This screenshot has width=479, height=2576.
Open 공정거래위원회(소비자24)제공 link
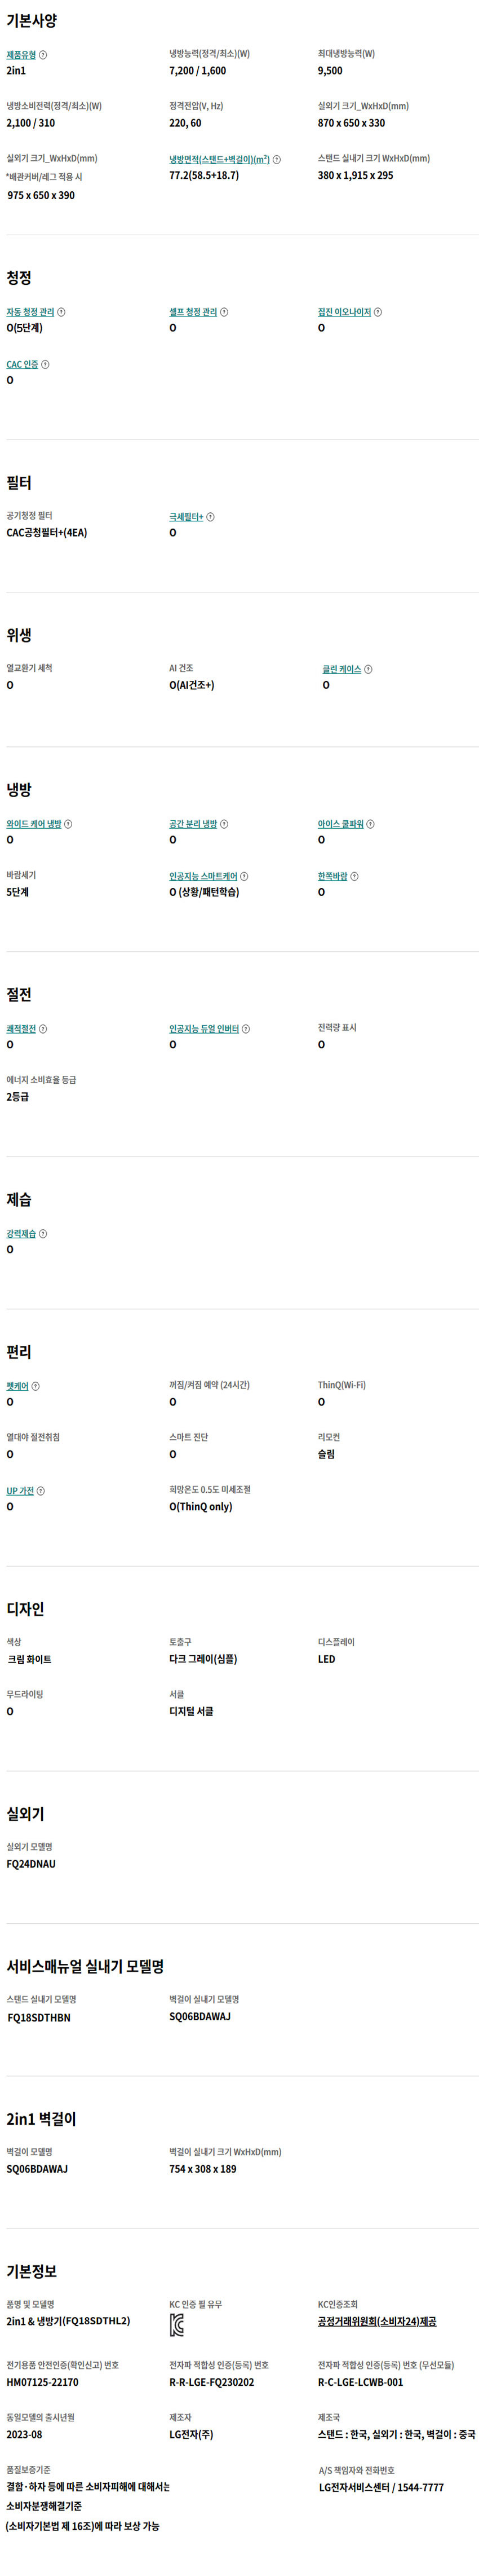pos(376,2321)
